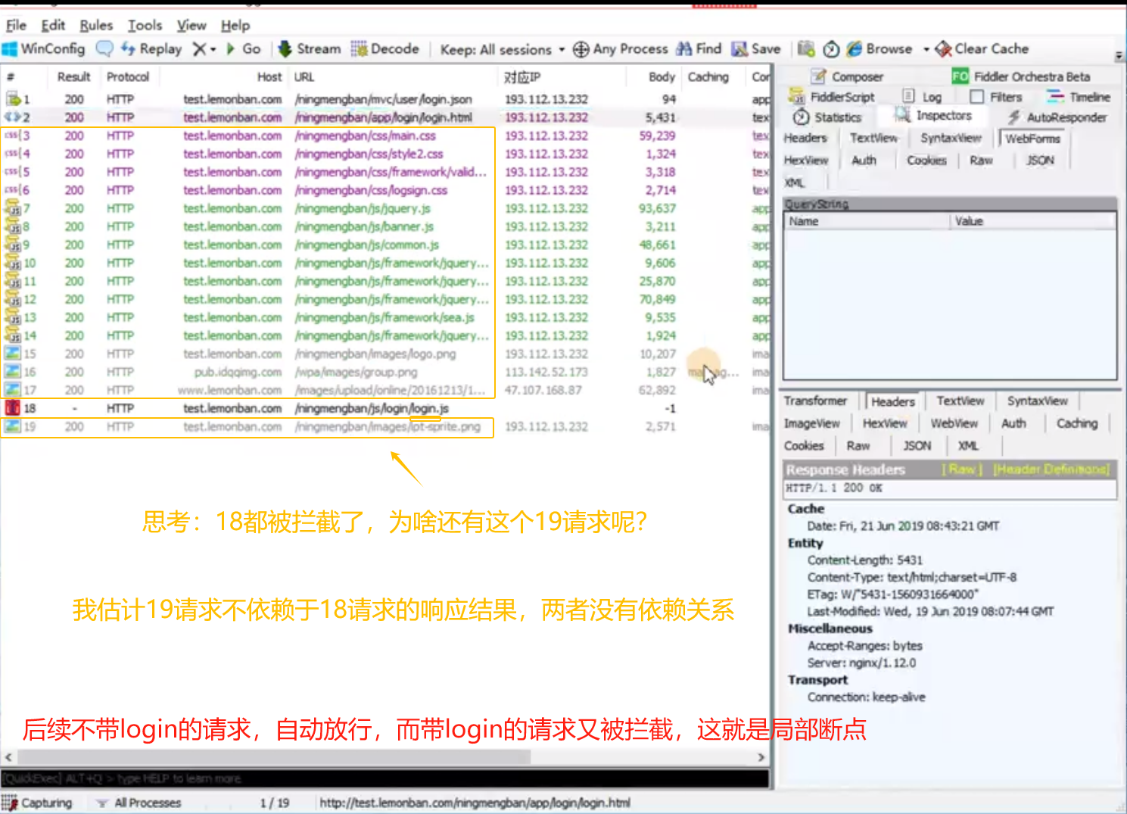Click the session list horizontal scrollbar
This screenshot has height=814, width=1127.
(274, 757)
